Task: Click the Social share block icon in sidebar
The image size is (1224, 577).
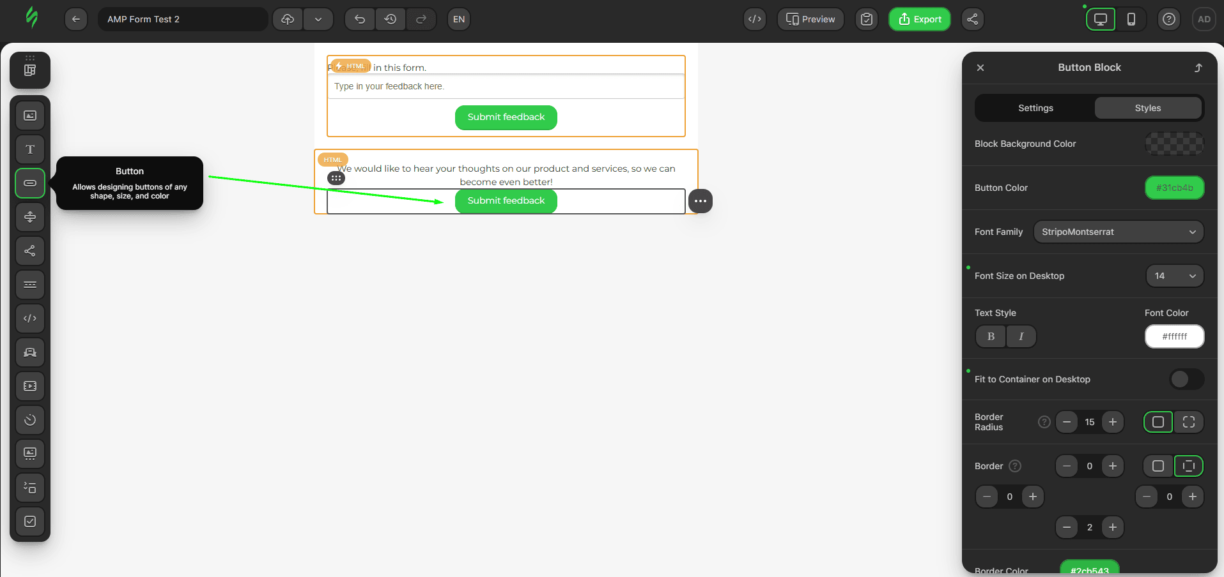Action: [x=30, y=251]
